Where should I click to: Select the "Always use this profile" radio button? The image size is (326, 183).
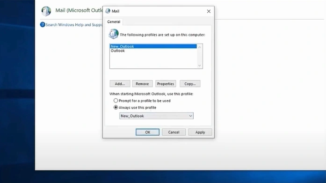(116, 108)
